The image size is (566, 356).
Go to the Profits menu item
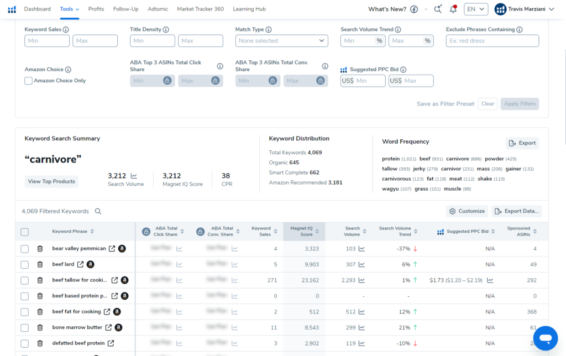(x=96, y=9)
